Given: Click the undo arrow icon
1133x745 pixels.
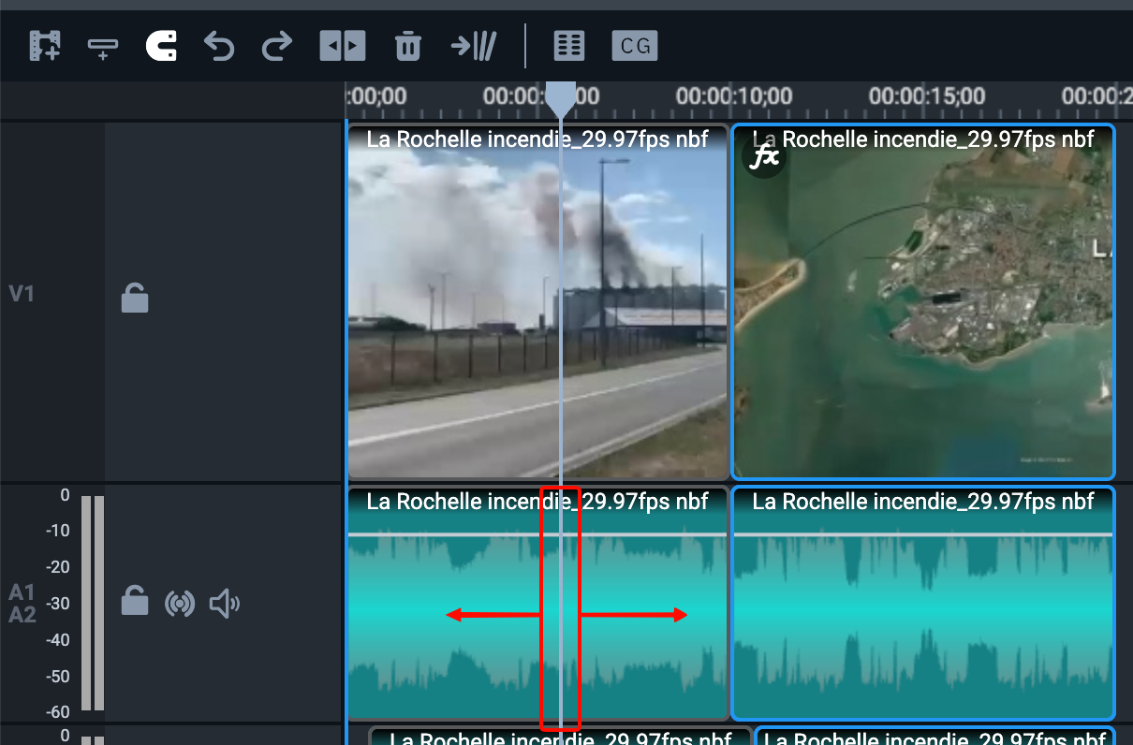Looking at the screenshot, I should [x=219, y=45].
